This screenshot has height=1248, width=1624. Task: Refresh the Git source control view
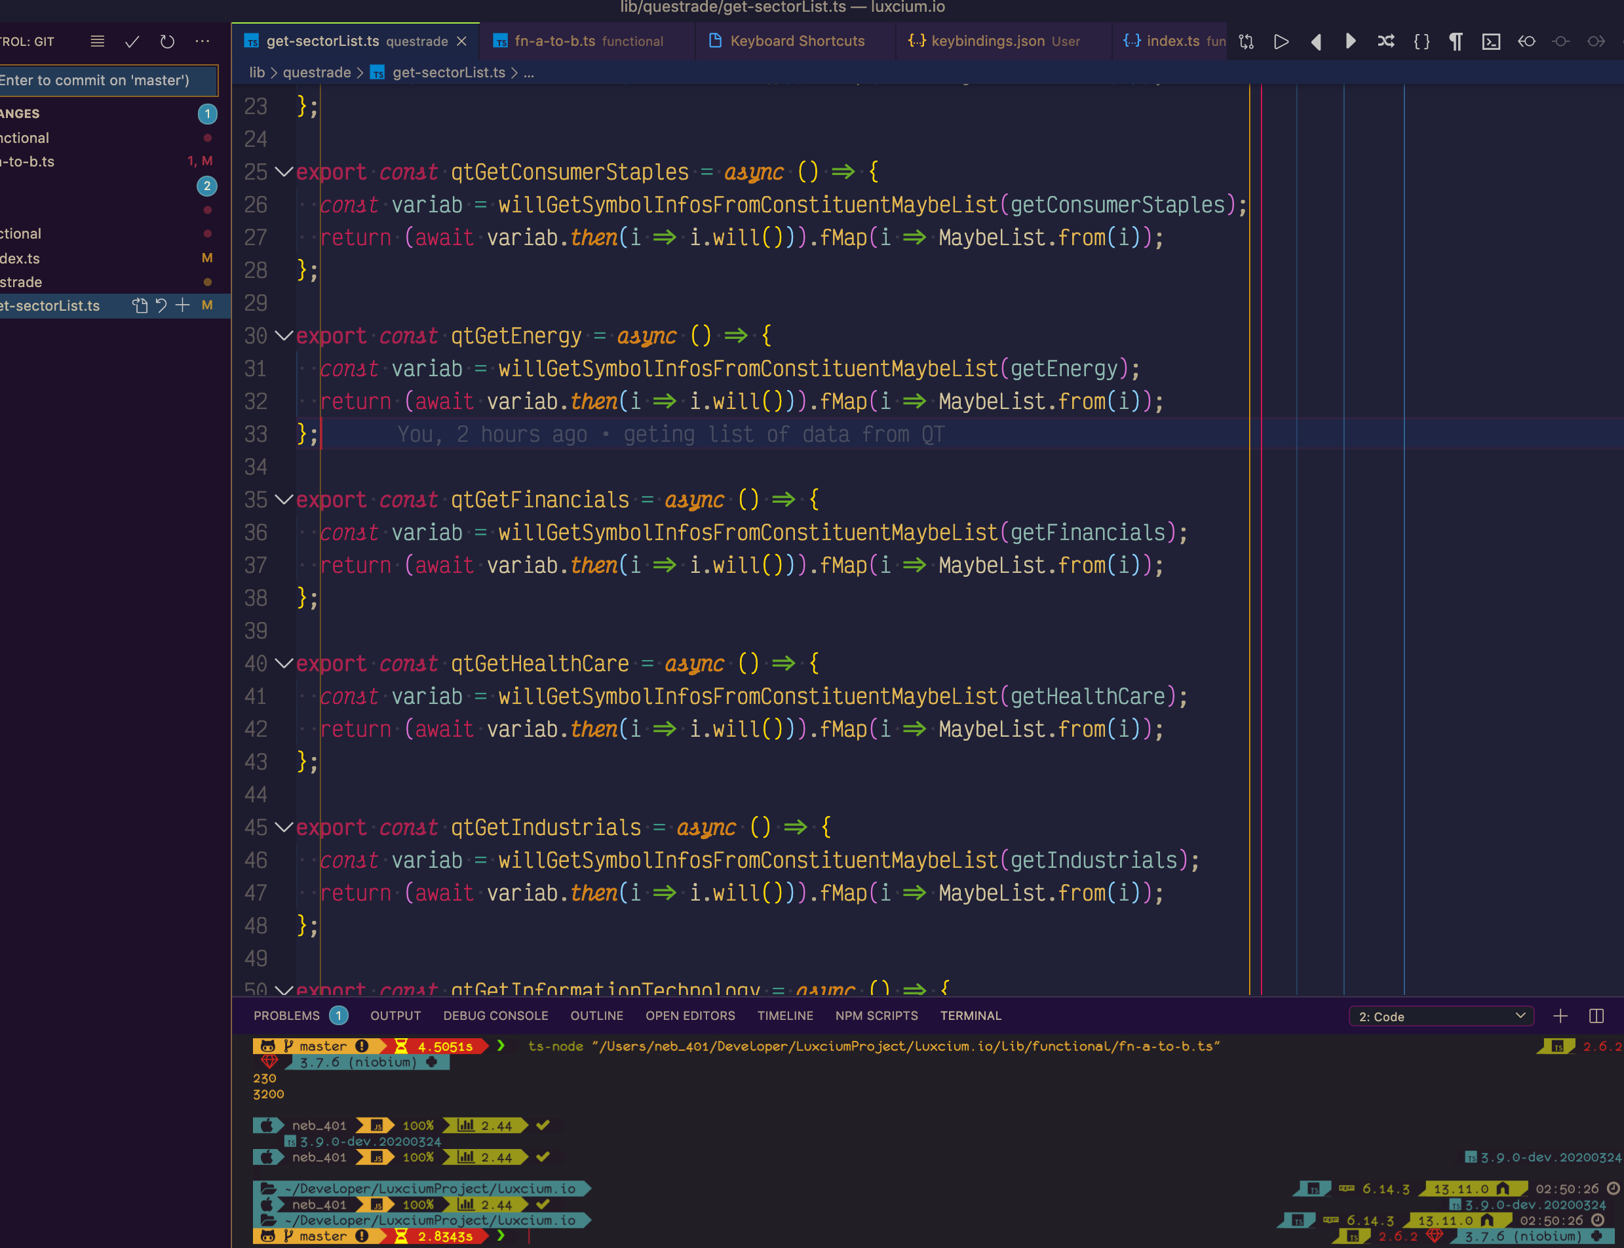[167, 41]
